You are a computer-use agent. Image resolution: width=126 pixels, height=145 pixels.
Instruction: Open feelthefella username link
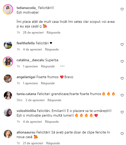click(x=26, y=43)
